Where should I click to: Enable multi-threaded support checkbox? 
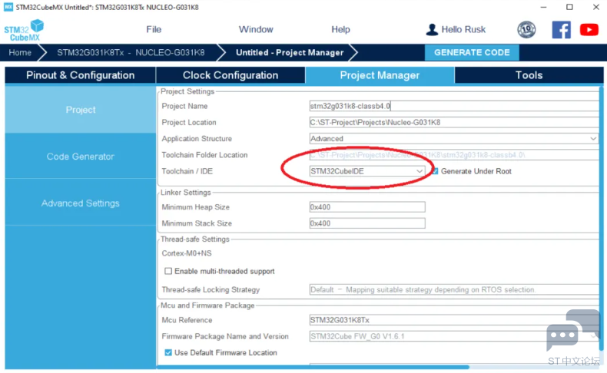(168, 271)
